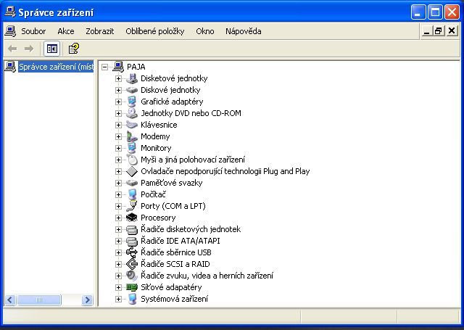Click the menu bar MMC system icon
This screenshot has height=330, width=464.
(x=10, y=31)
